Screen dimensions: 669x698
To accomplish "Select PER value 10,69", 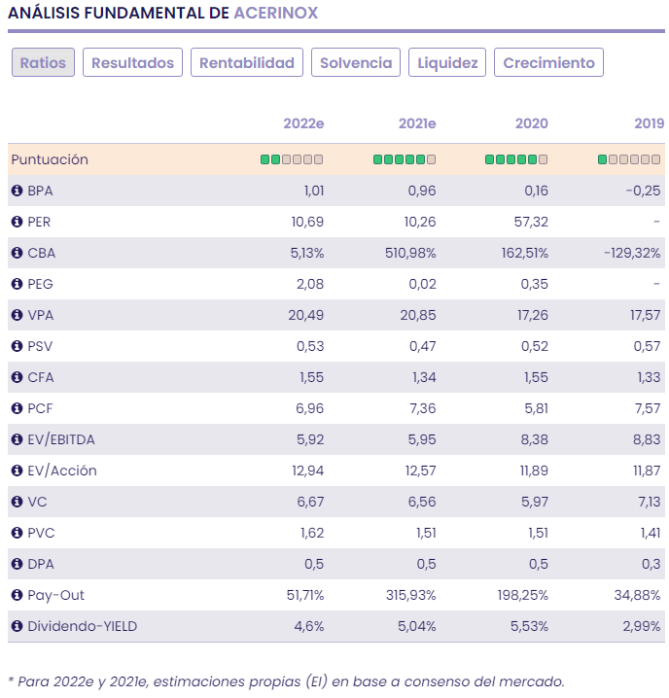I will [x=308, y=222].
